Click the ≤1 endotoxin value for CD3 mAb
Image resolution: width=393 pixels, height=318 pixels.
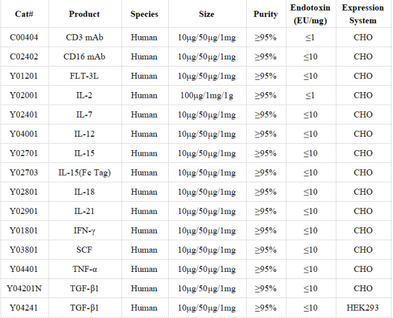click(310, 38)
